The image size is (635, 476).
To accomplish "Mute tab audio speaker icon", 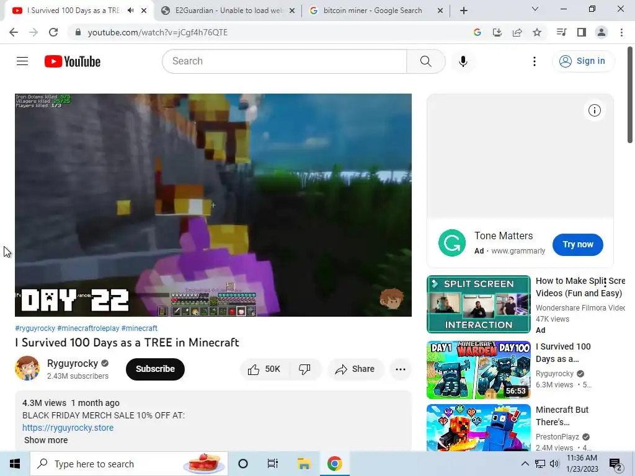I will point(130,11).
